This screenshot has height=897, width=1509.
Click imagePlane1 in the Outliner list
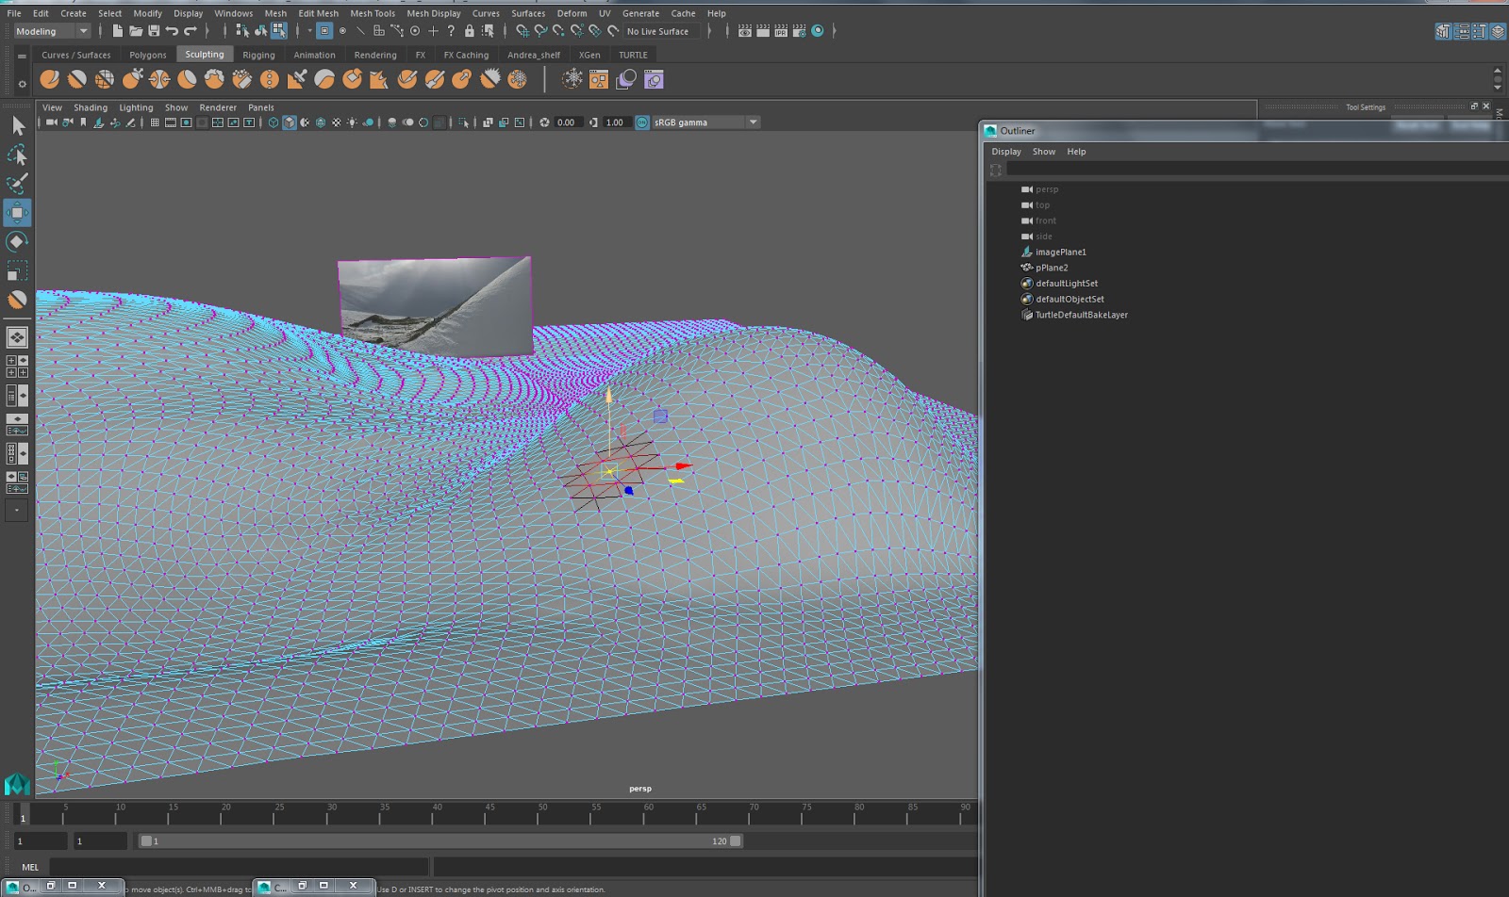(1059, 252)
